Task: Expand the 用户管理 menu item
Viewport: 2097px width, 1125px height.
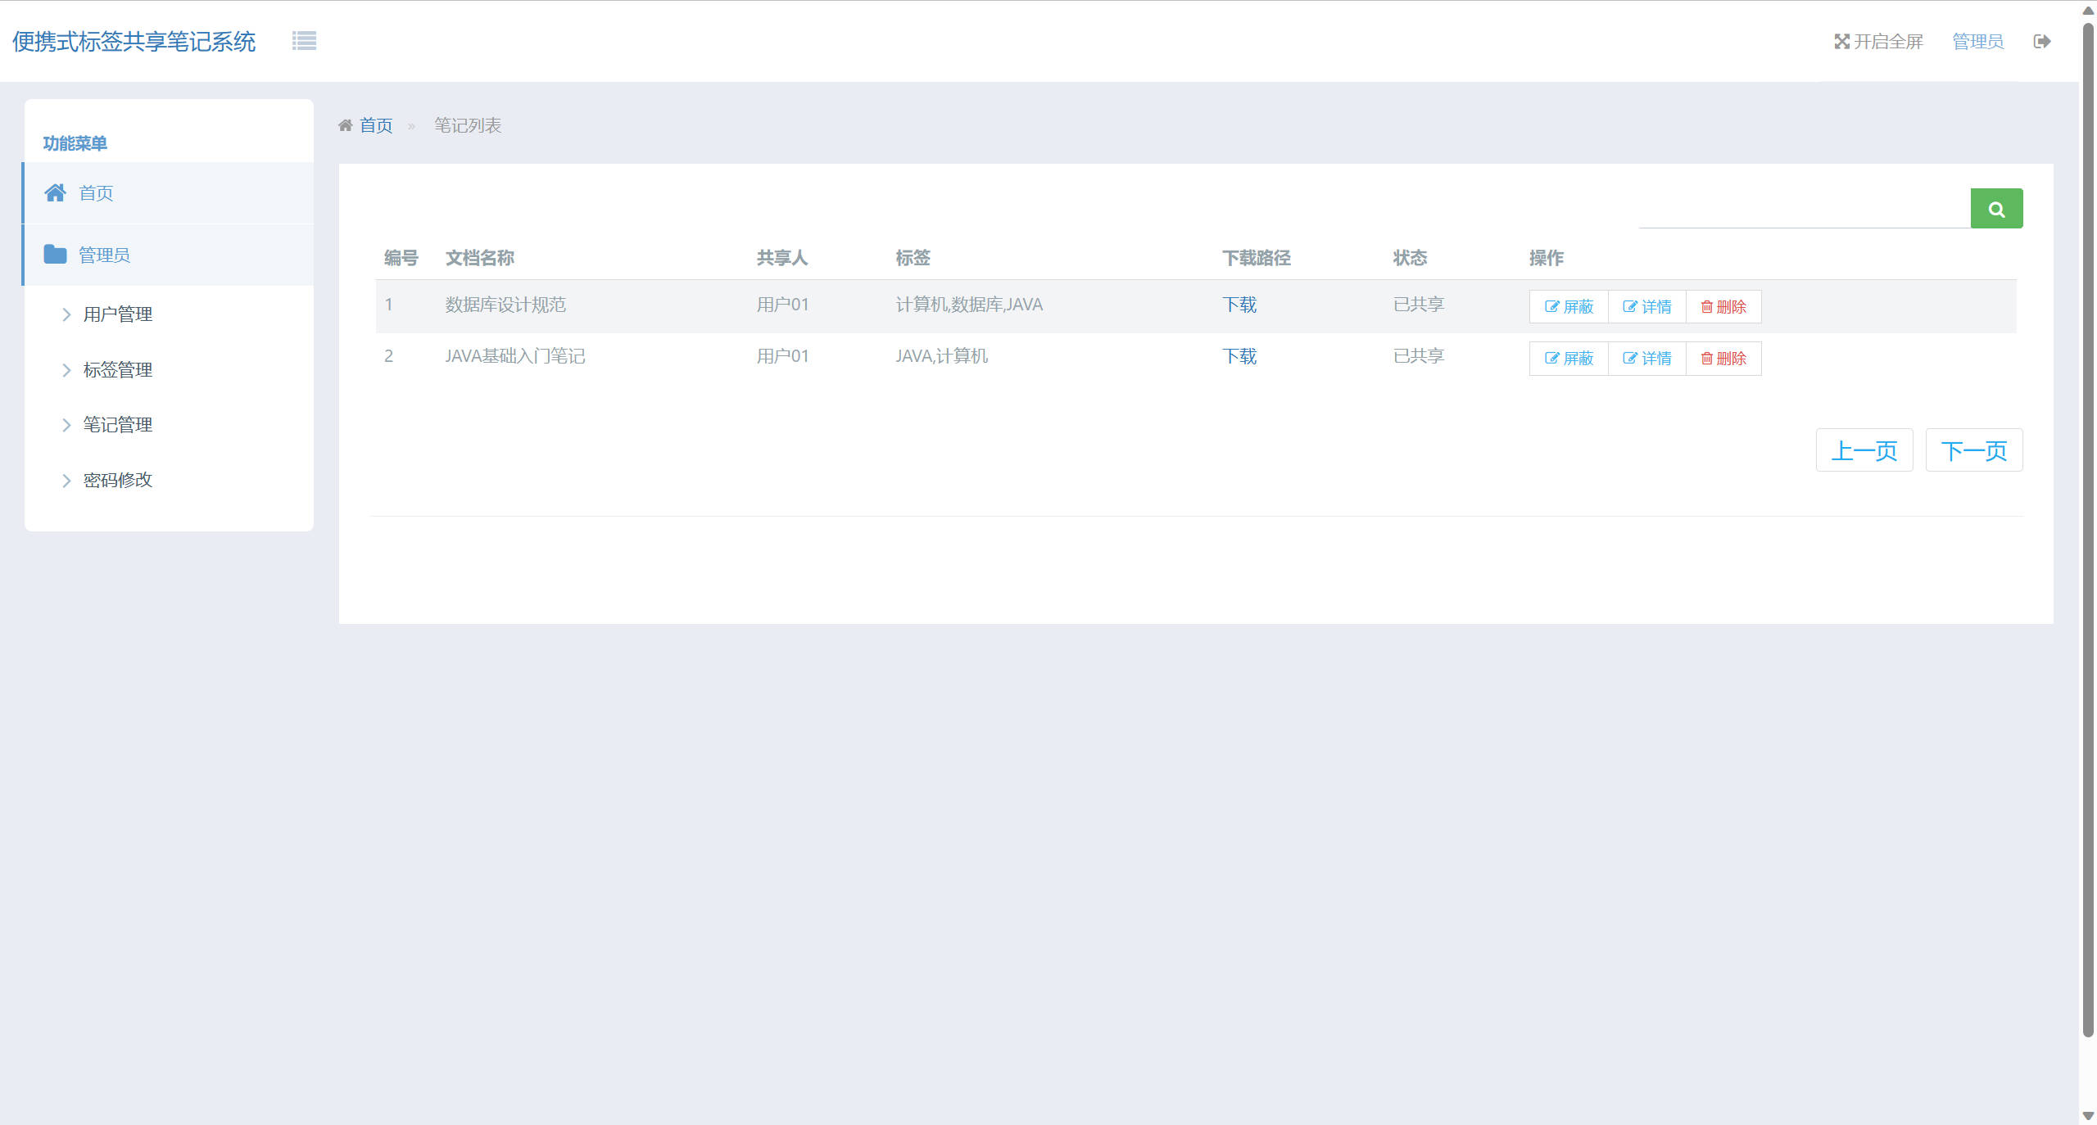Action: click(x=118, y=314)
